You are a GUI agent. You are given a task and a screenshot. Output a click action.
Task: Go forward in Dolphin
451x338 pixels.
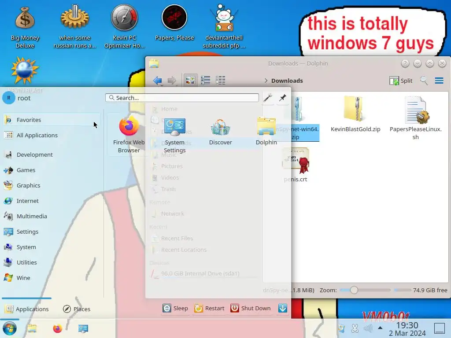coord(172,81)
